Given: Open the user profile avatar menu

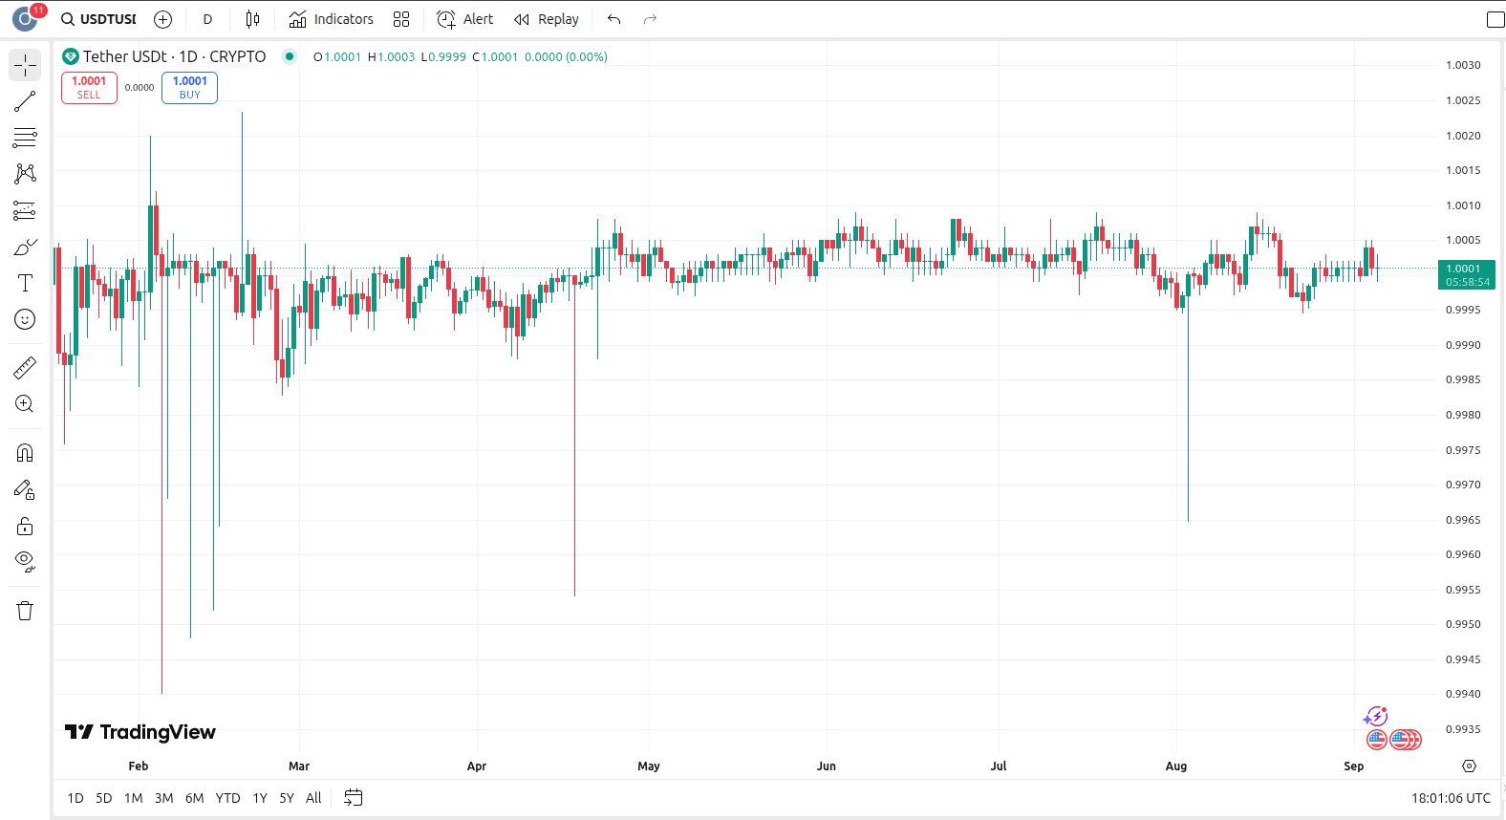Looking at the screenshot, I should tap(25, 19).
